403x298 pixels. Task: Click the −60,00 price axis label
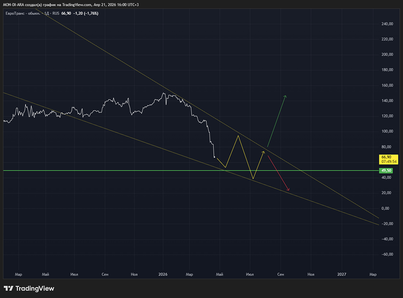[x=387, y=255]
